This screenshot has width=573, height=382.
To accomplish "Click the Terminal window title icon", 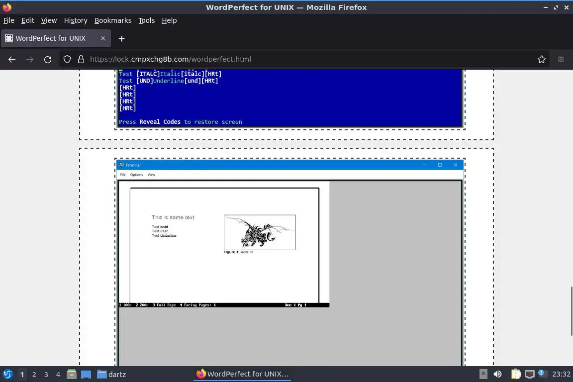I will click(x=122, y=165).
